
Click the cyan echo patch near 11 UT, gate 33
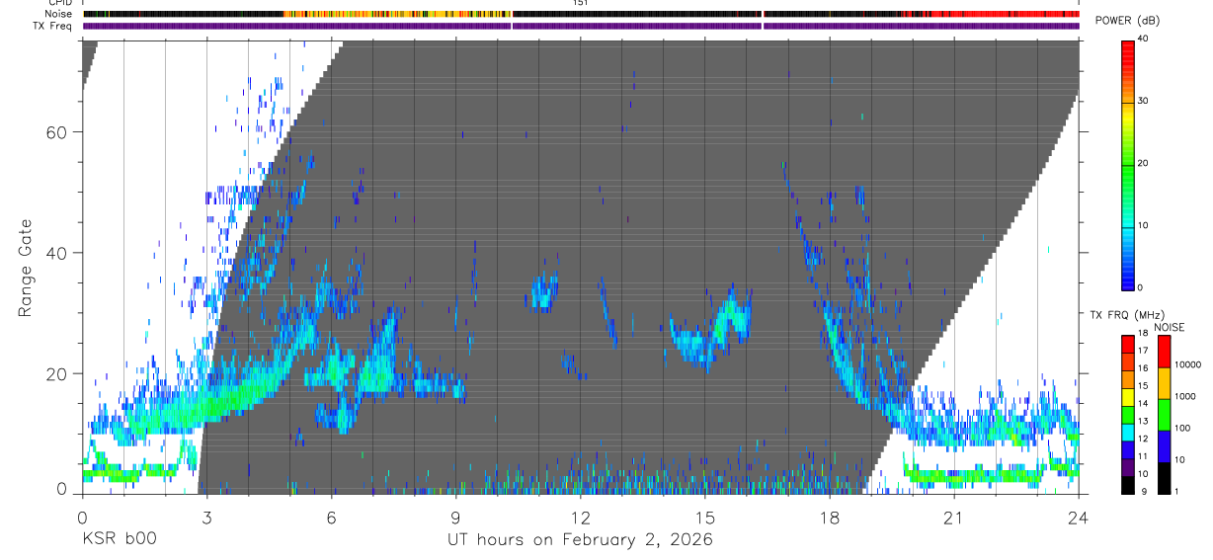coord(544,292)
